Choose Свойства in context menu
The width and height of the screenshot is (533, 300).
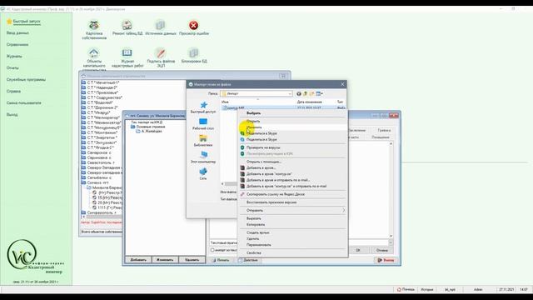pyautogui.click(x=254, y=252)
